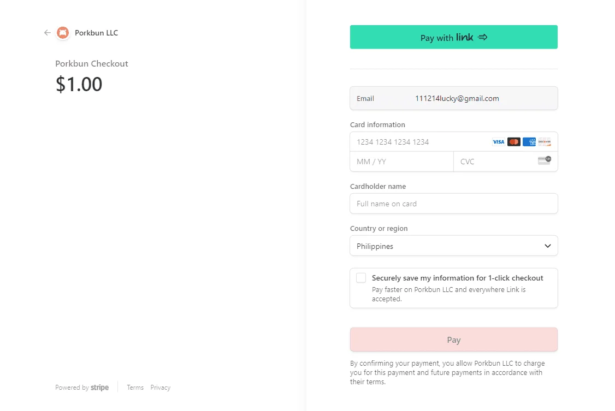The width and height of the screenshot is (615, 411).
Task: Focus the card number field
Action: (x=419, y=142)
